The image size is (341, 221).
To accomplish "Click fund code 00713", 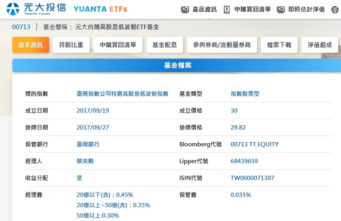I will (x=21, y=27).
